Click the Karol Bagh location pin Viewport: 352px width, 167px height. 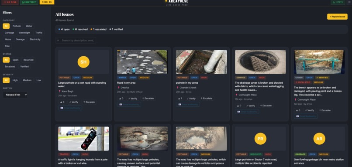click(60, 92)
